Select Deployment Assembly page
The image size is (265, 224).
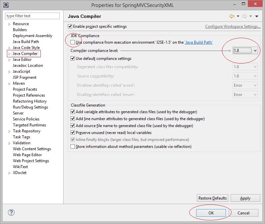pos(32,36)
